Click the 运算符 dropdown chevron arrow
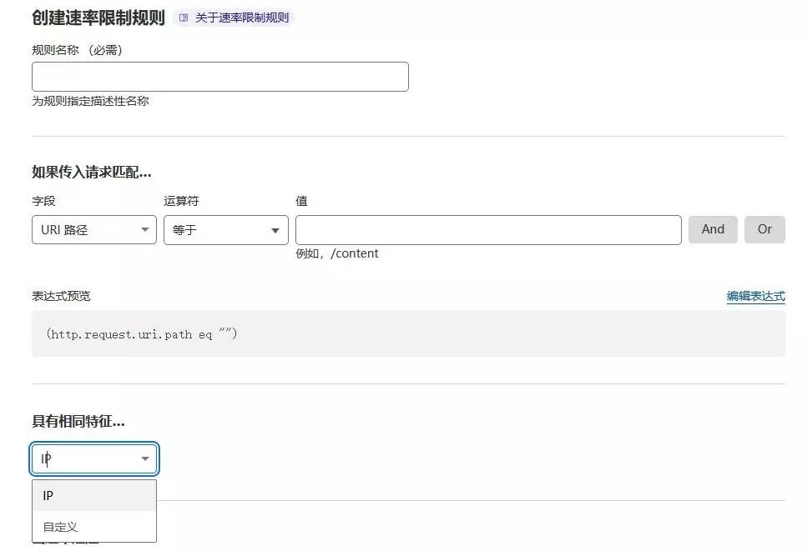 (275, 229)
